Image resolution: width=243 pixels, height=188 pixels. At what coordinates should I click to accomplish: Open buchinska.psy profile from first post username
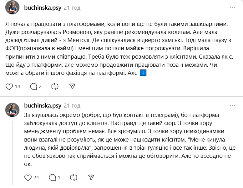(x=42, y=7)
